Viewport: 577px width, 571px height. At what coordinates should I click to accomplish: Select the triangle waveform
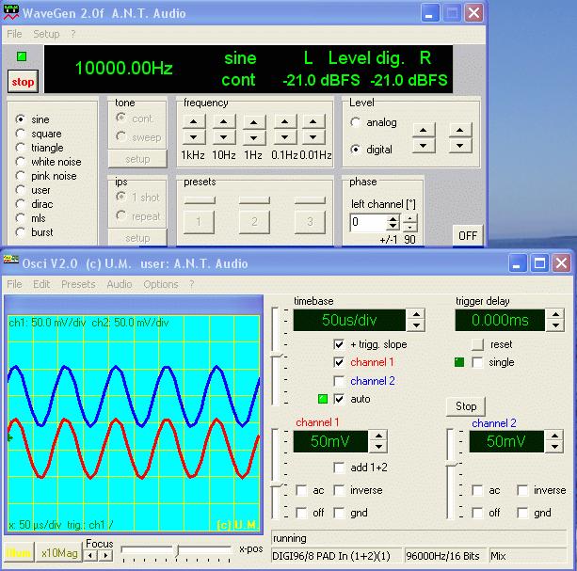click(x=21, y=148)
